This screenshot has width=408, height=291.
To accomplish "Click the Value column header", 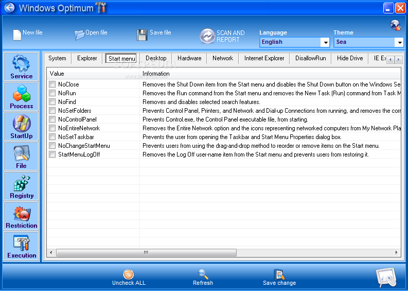I will [93, 74].
